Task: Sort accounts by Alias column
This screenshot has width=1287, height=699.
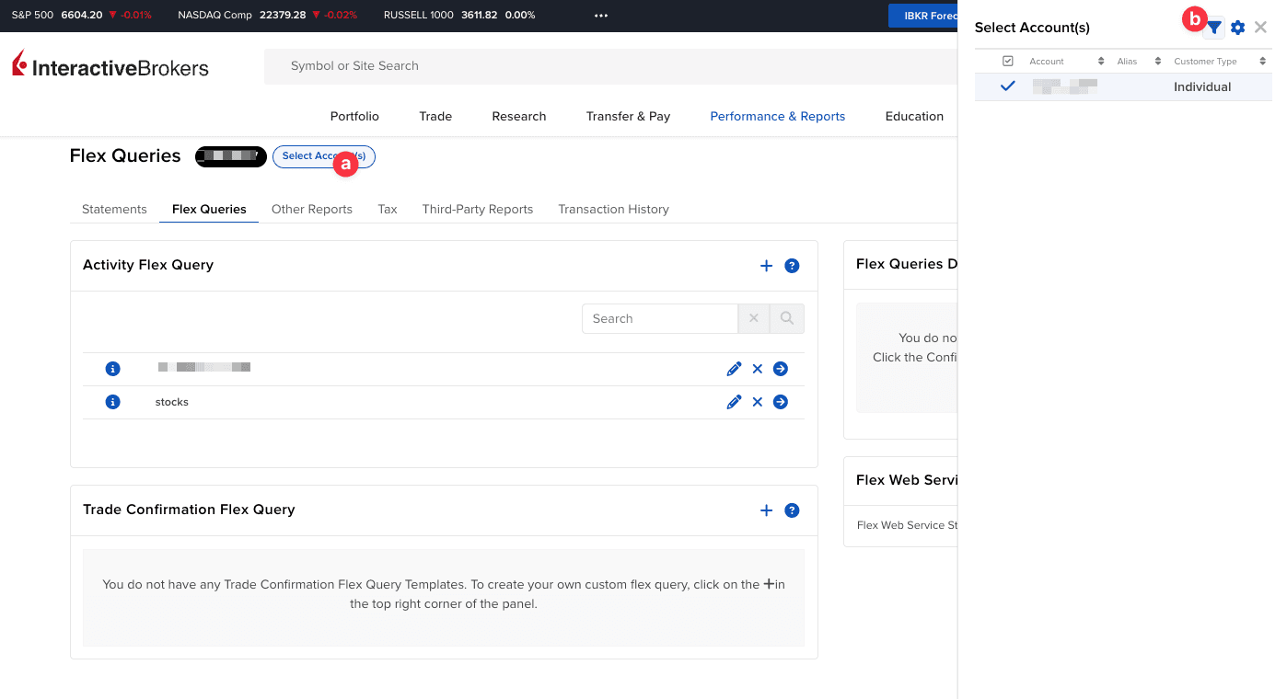Action: pos(1158,62)
